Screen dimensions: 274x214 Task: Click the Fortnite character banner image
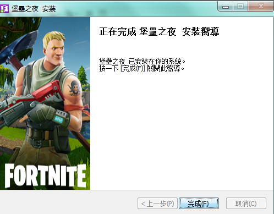(45, 103)
